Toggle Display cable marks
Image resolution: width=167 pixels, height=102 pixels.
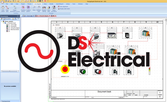[x=64, y=9]
